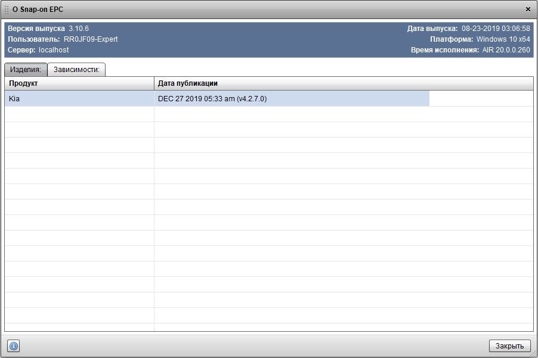
Task: Click the platform value Windows 10 x64
Action: click(503, 39)
